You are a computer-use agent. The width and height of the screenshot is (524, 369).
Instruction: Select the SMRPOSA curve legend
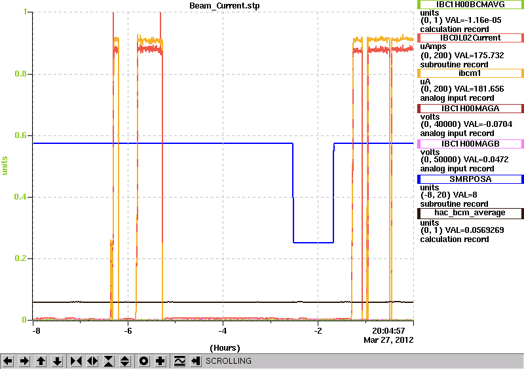point(470,179)
